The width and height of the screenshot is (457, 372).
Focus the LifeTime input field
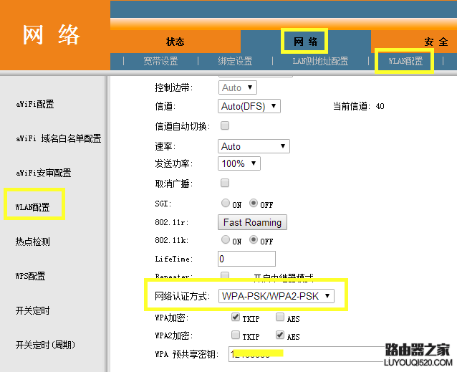(246, 259)
